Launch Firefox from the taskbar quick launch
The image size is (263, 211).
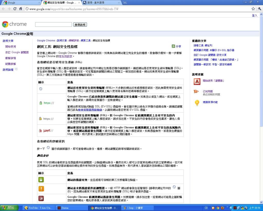223,208
